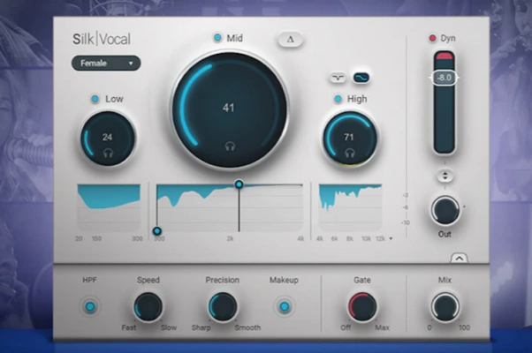Click the 12k frequency label
The image size is (532, 353).
380,239
